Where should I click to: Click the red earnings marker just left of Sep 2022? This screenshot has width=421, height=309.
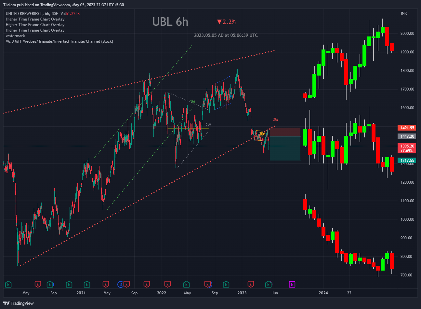click(x=208, y=285)
